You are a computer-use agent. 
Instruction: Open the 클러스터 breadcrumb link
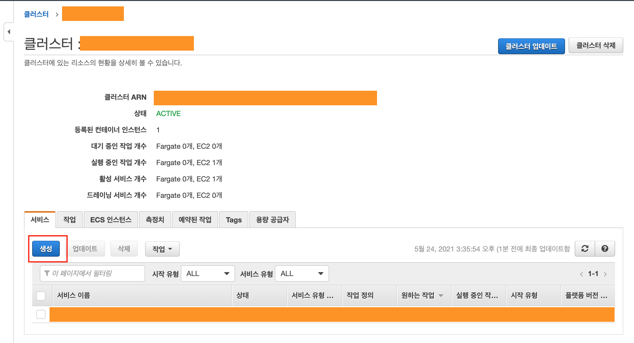[x=36, y=14]
